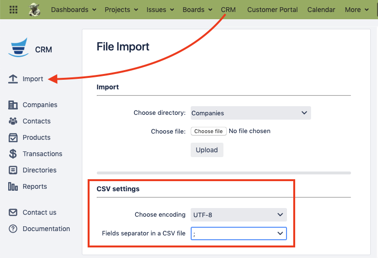Click the Documentation question mark icon
The height and width of the screenshot is (258, 378).
click(x=13, y=229)
